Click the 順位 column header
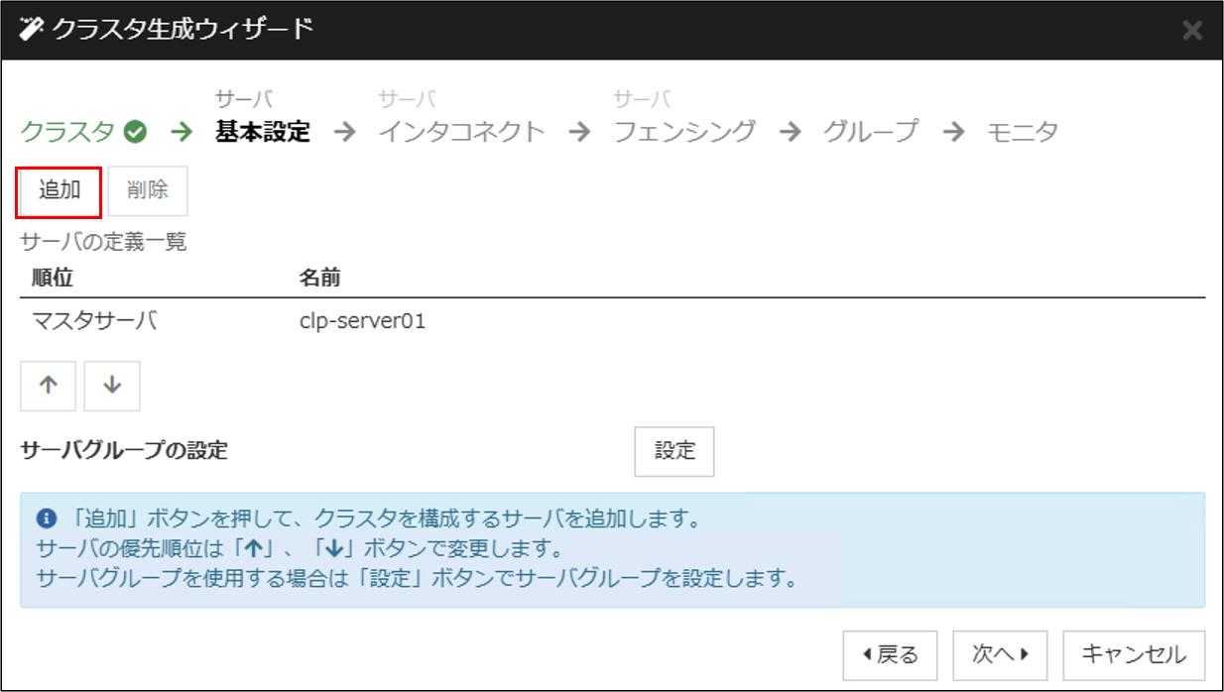 [53, 278]
